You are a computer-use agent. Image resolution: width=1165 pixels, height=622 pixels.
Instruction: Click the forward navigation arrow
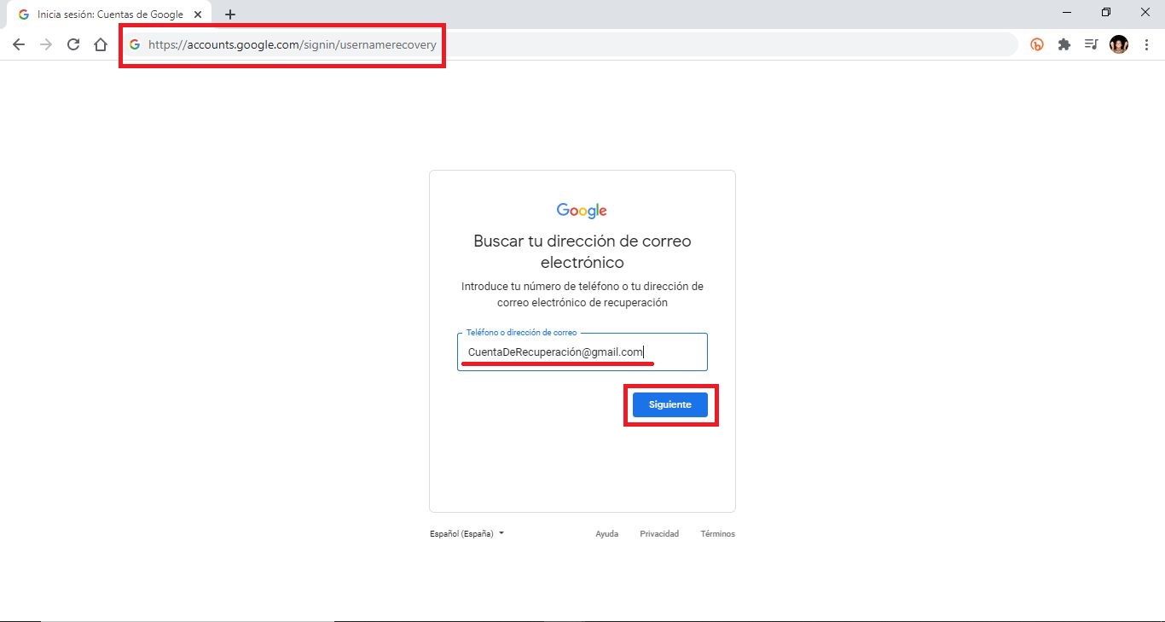point(46,44)
